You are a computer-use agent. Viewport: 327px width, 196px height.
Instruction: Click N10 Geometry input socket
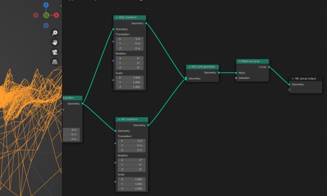[x=113, y=29]
